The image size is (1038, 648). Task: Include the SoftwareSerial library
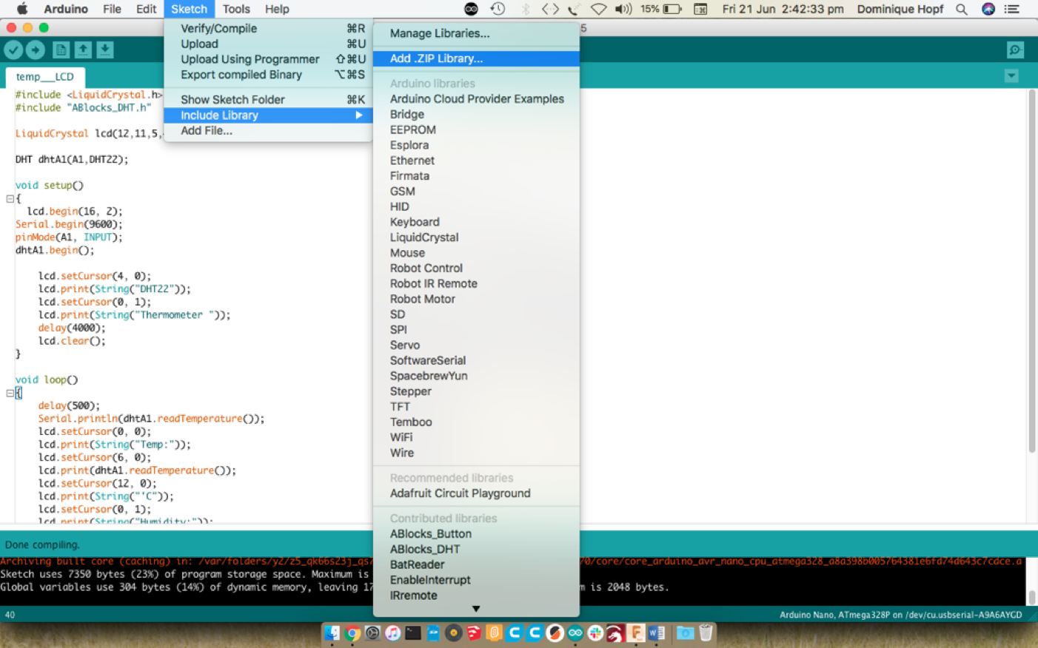[x=476, y=360]
